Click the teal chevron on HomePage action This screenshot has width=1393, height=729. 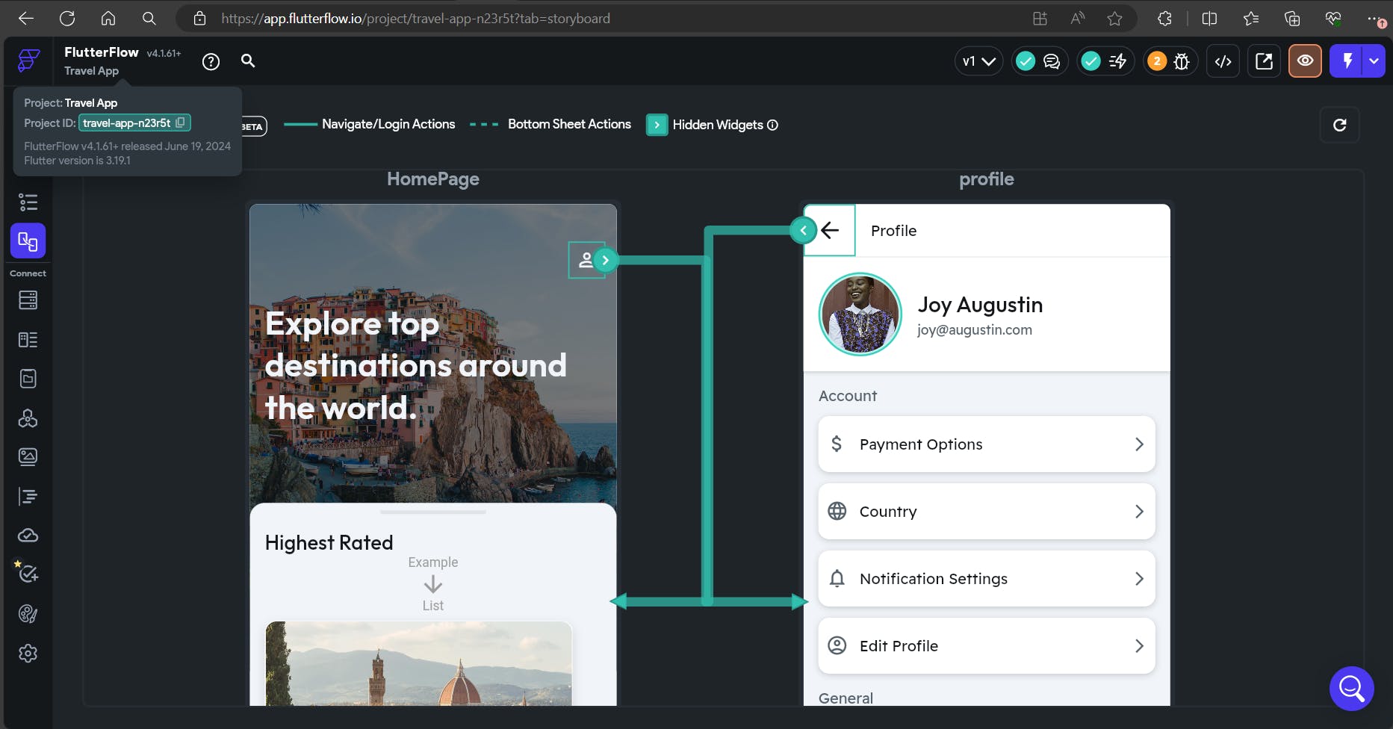tap(606, 260)
